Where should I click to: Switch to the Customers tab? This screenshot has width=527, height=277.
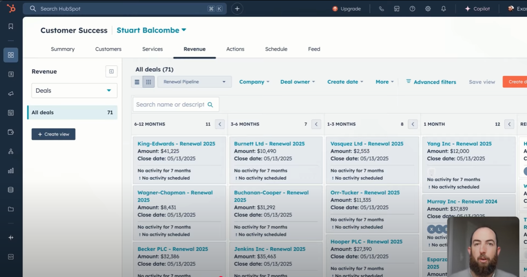click(x=108, y=49)
